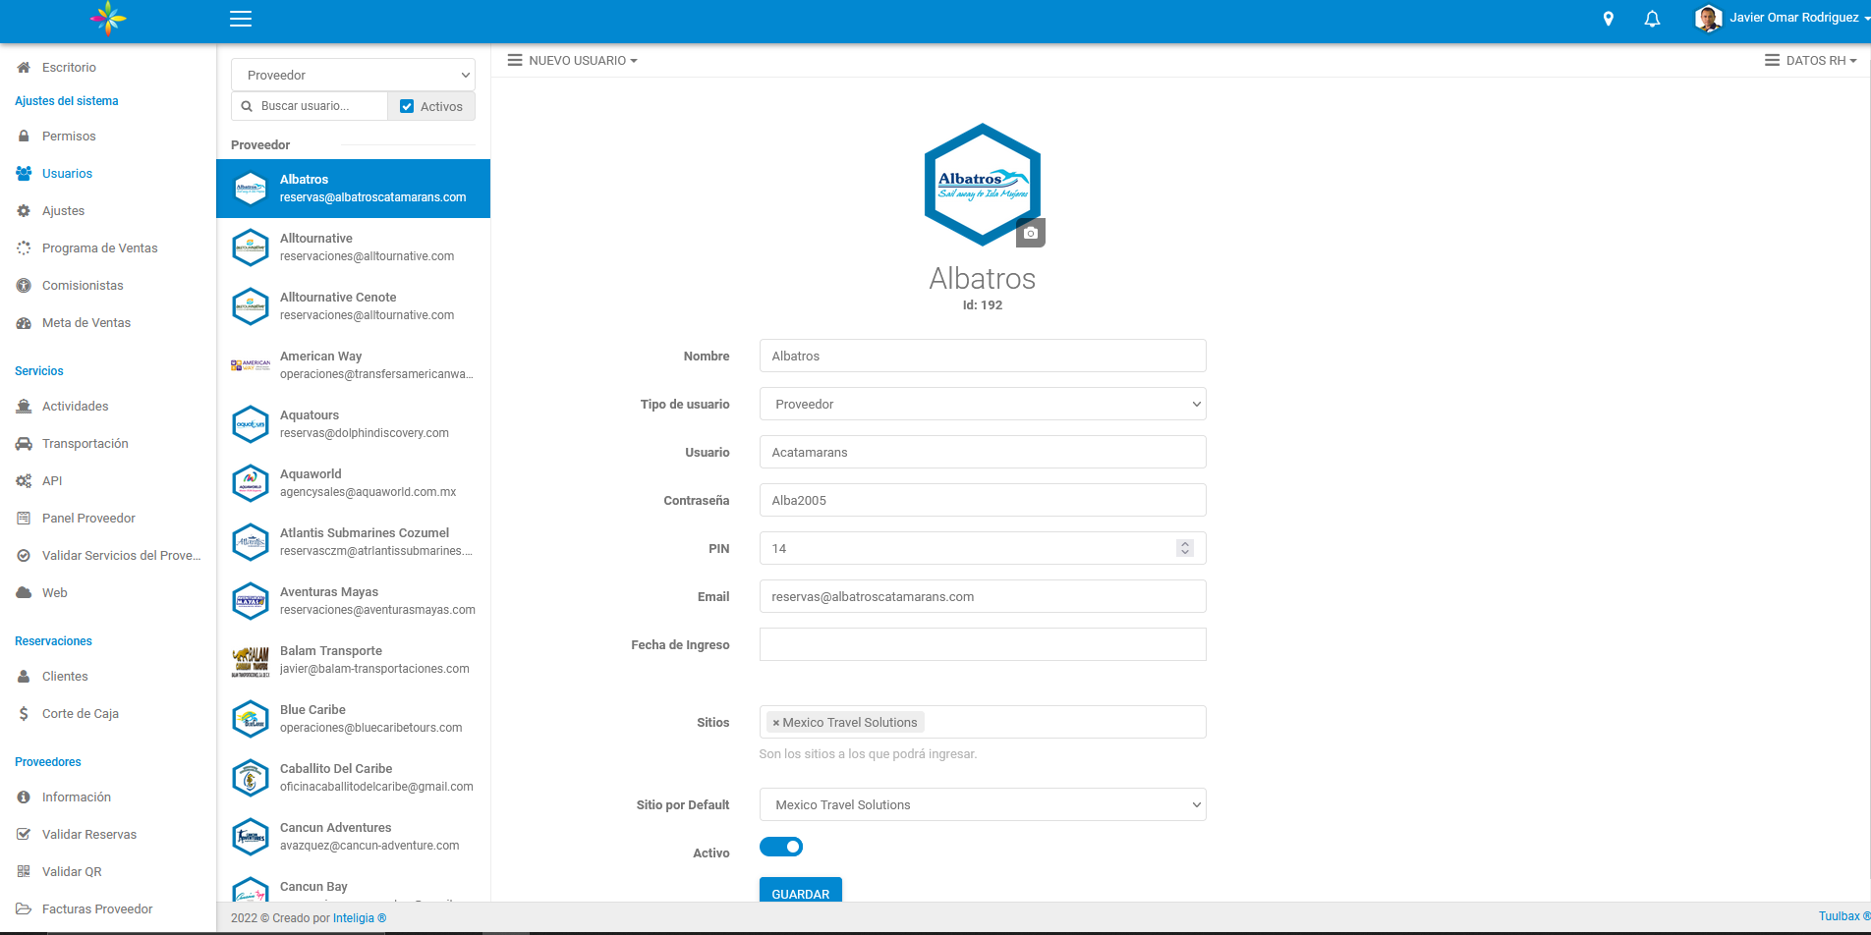
Task: Click the Información info icon
Action: click(x=24, y=797)
